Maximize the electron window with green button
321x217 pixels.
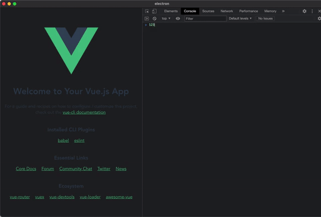click(x=14, y=4)
